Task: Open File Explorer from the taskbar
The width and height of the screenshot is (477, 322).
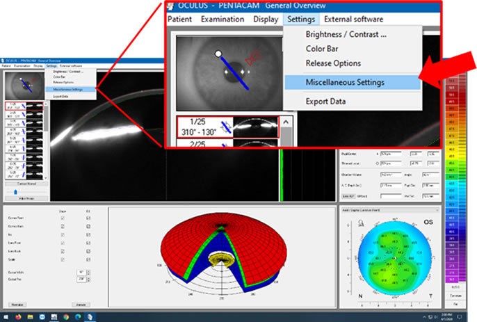Action: tap(30, 317)
